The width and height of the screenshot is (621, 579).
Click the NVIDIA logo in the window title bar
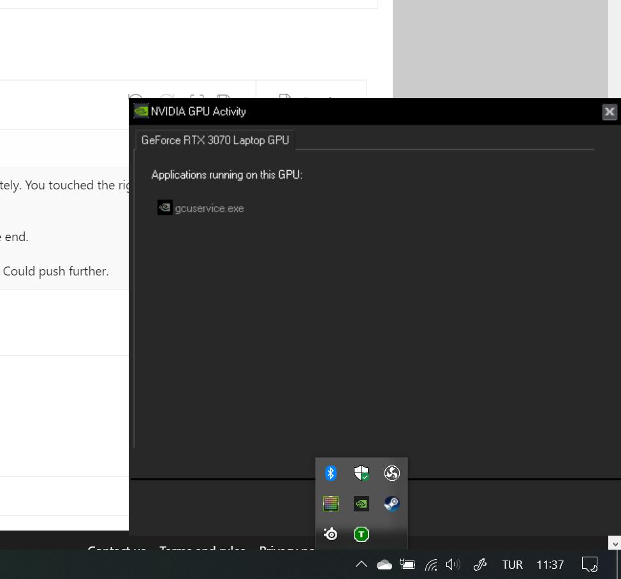[x=141, y=112]
